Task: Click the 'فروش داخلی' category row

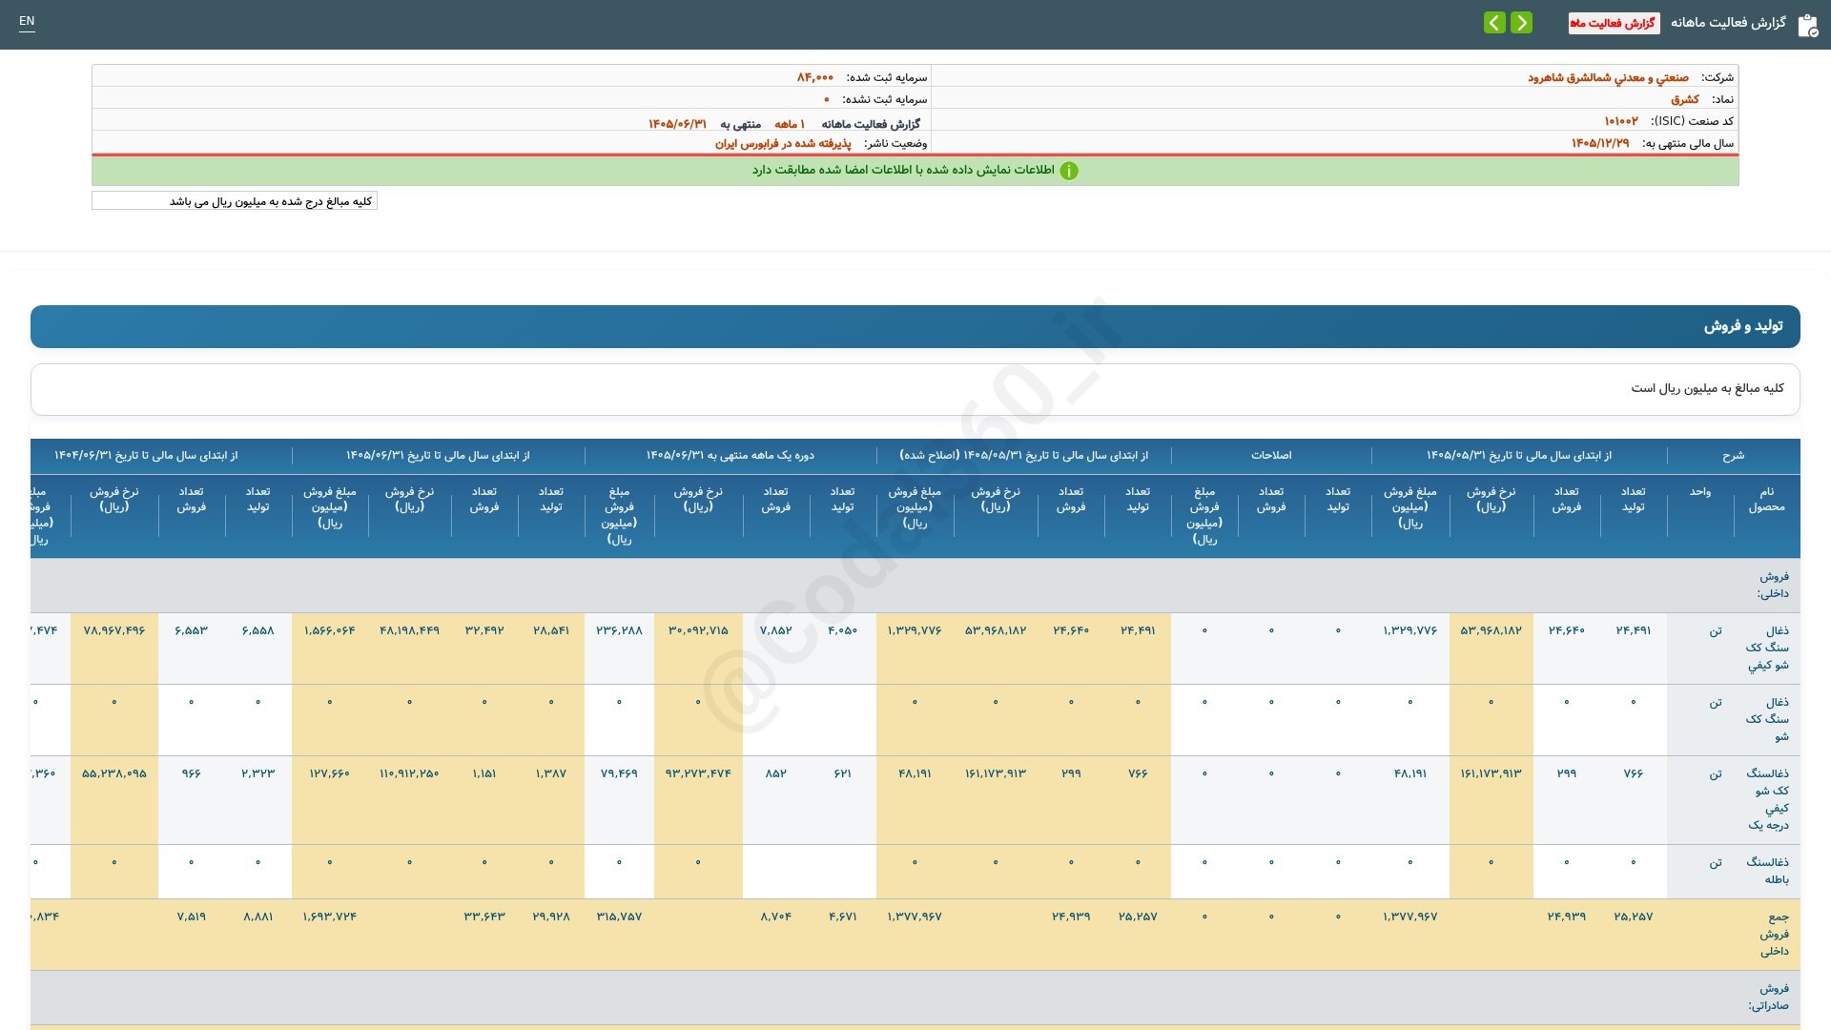Action: [x=915, y=585]
